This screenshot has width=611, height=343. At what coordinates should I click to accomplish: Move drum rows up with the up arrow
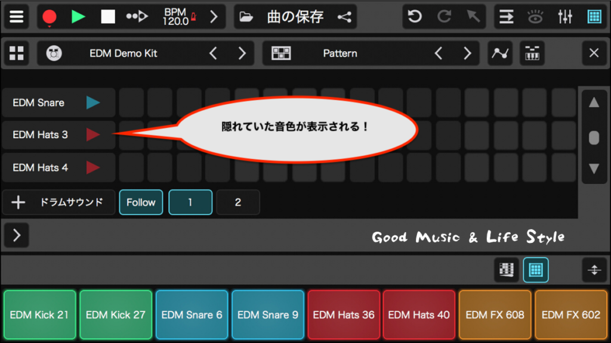tap(594, 102)
